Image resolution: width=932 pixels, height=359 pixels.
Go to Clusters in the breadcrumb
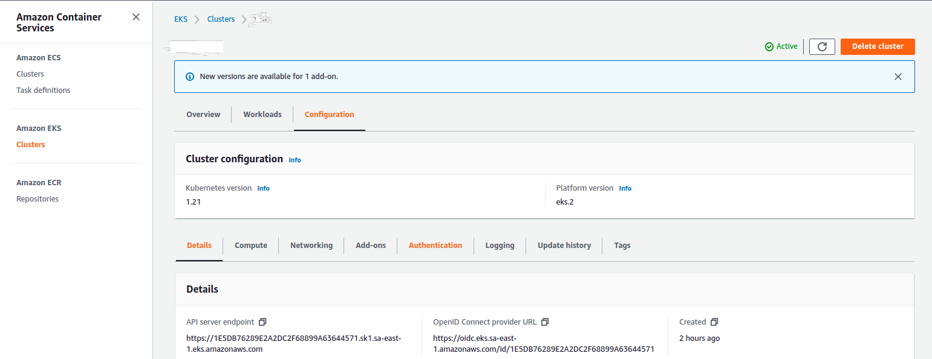tap(221, 19)
